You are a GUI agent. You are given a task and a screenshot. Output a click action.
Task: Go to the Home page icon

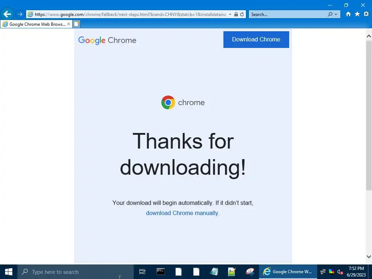tap(348, 14)
